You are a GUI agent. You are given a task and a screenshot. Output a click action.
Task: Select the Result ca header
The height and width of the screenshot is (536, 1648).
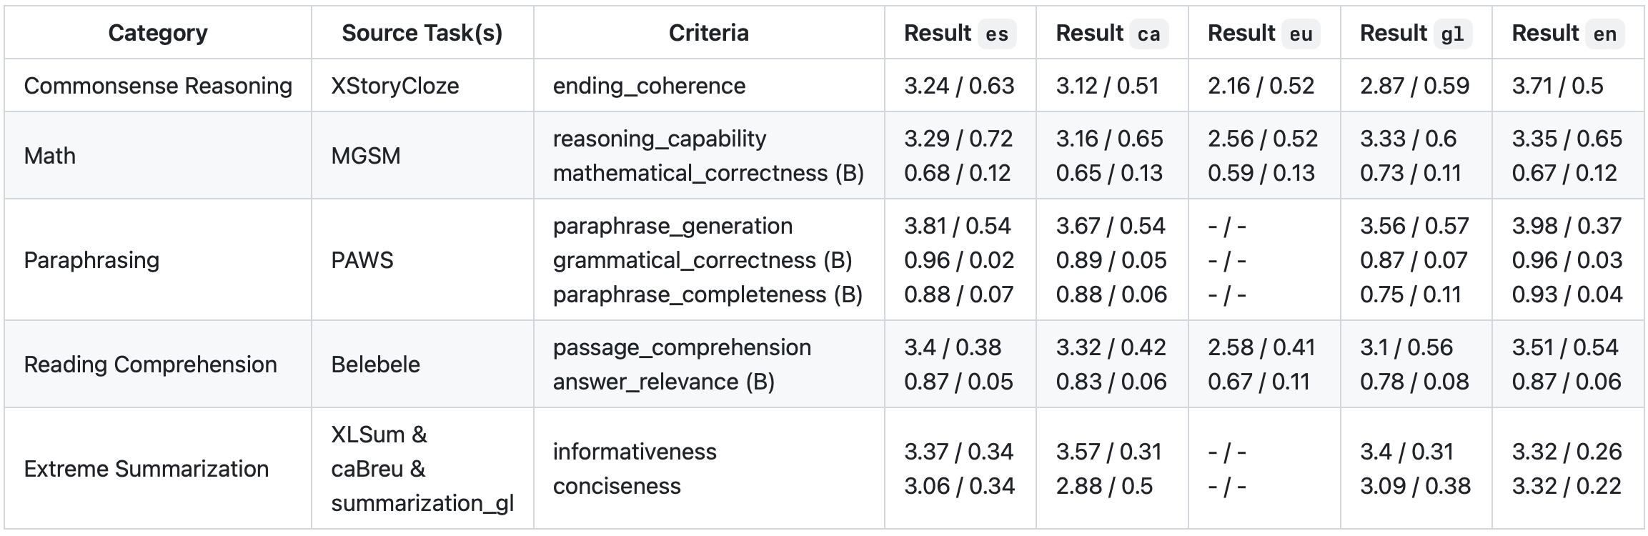pos(1112,33)
